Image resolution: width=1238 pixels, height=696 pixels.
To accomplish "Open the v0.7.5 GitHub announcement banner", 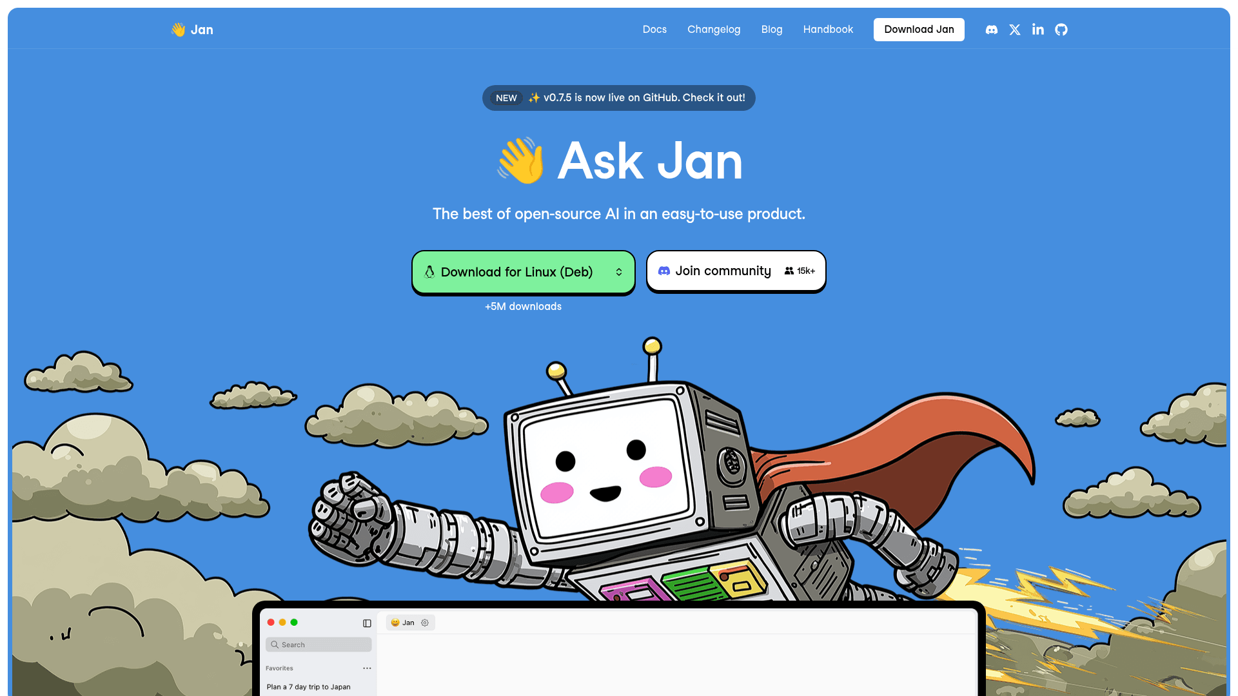I will [x=618, y=97].
